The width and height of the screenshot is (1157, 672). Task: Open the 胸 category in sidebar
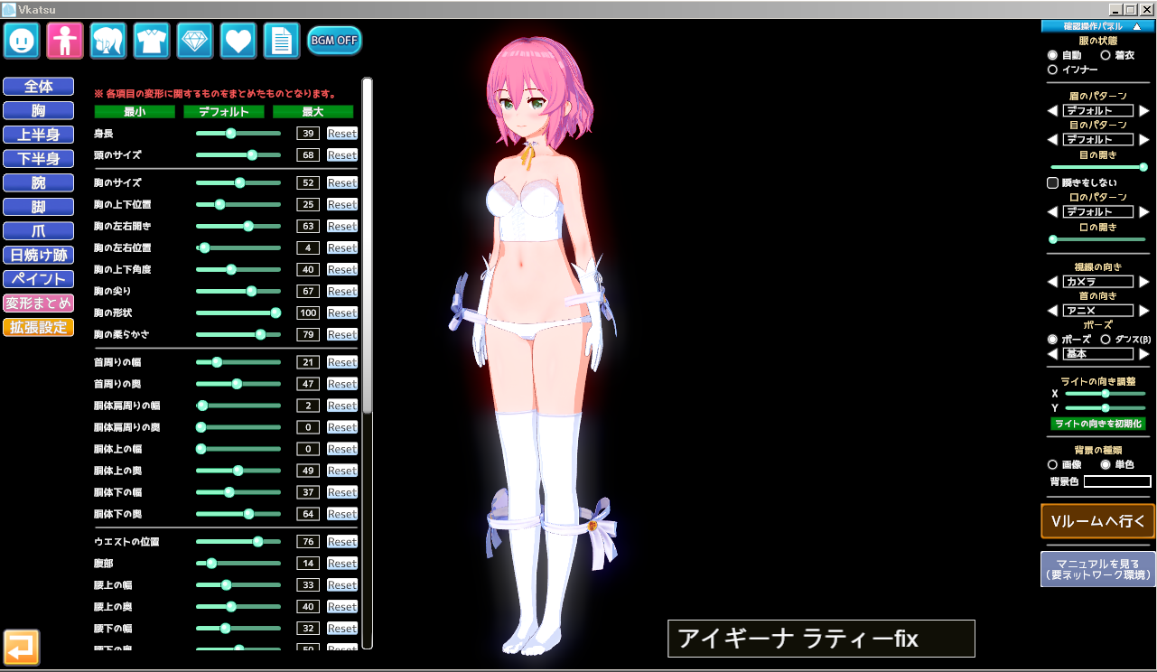(38, 111)
